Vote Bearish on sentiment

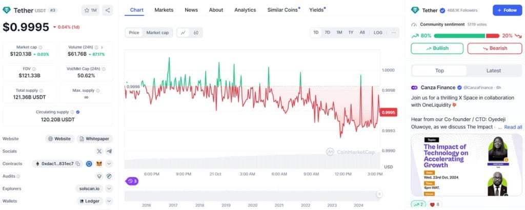pos(495,49)
